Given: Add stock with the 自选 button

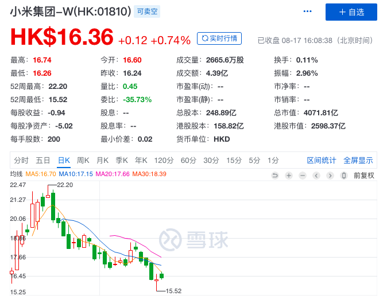Looking at the screenshot, I should pos(351,12).
